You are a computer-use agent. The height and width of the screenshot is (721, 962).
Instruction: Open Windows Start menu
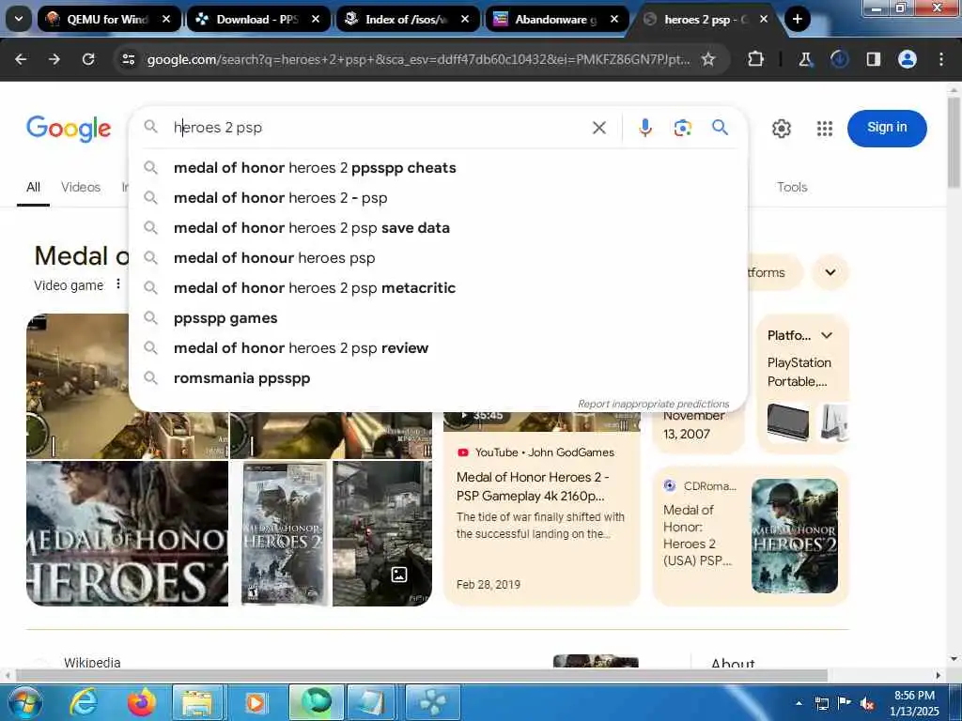24,702
